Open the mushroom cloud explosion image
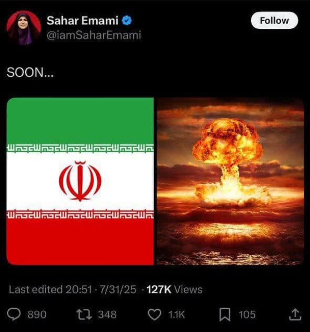This screenshot has width=310, height=332. coord(230,181)
